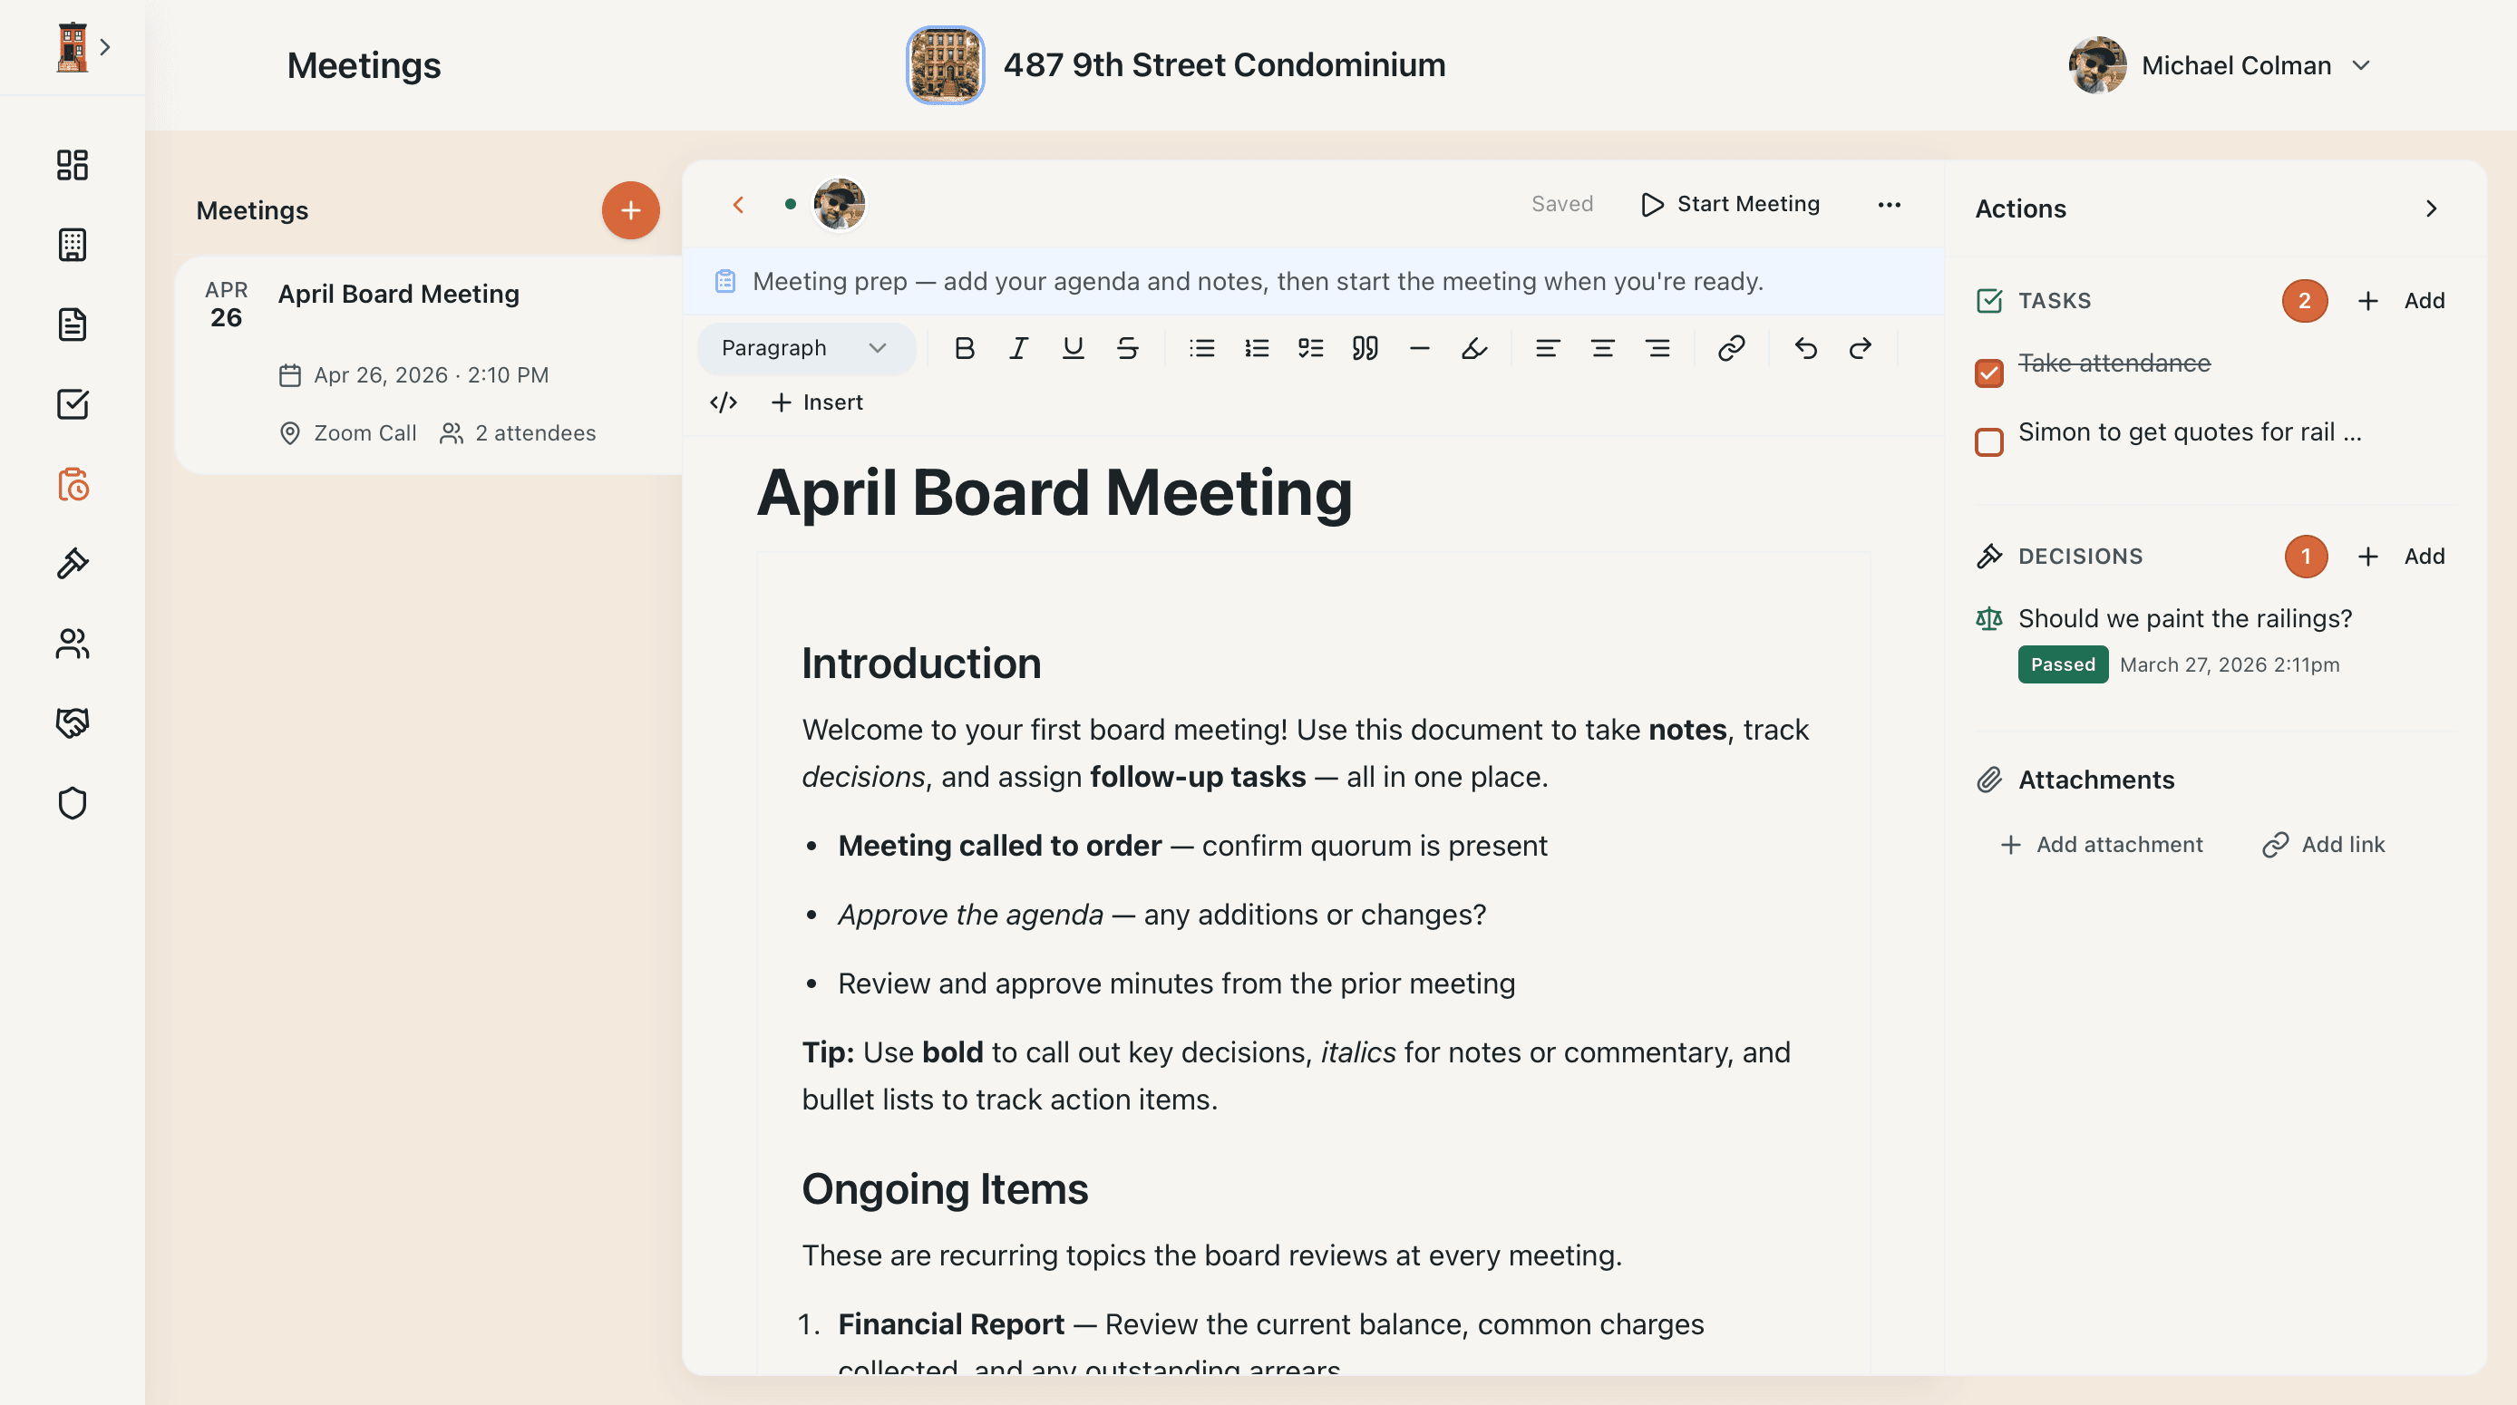Insert a horizontal divider line
This screenshot has height=1405, width=2517.
pos(1419,348)
